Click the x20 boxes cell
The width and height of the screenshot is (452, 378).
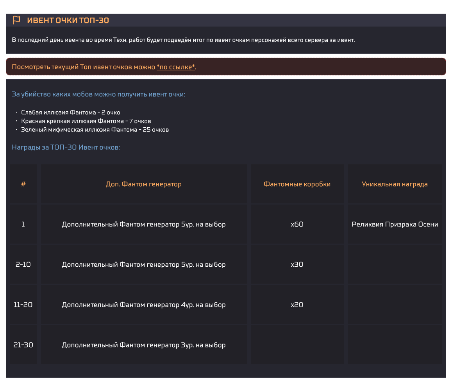(x=297, y=305)
